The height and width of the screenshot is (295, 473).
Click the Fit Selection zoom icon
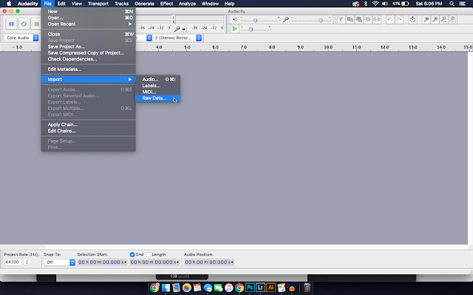coord(443,20)
